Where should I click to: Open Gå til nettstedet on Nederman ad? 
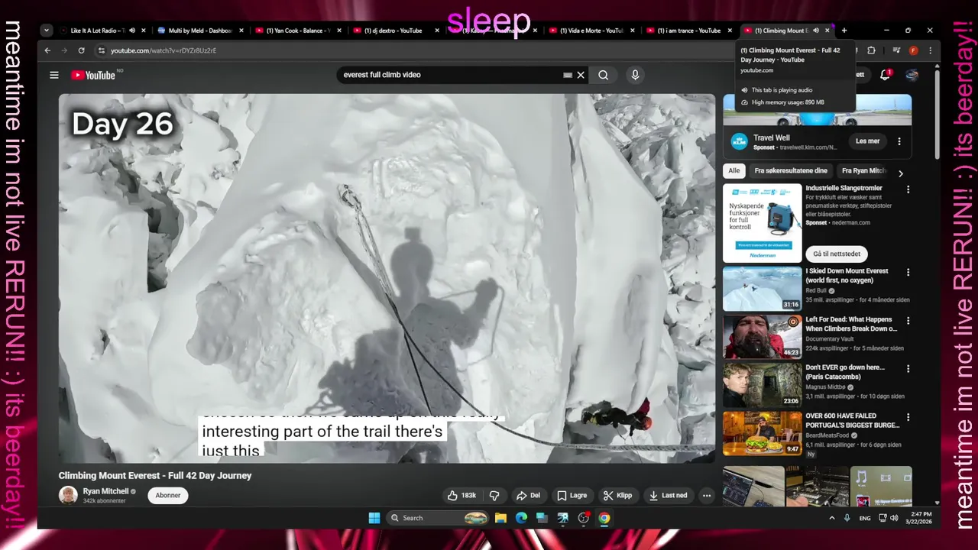coord(837,254)
